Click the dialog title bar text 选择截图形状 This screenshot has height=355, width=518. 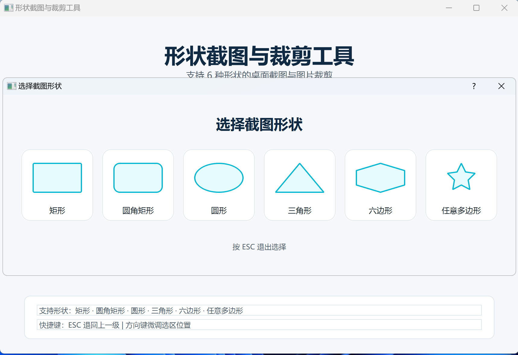click(x=40, y=86)
